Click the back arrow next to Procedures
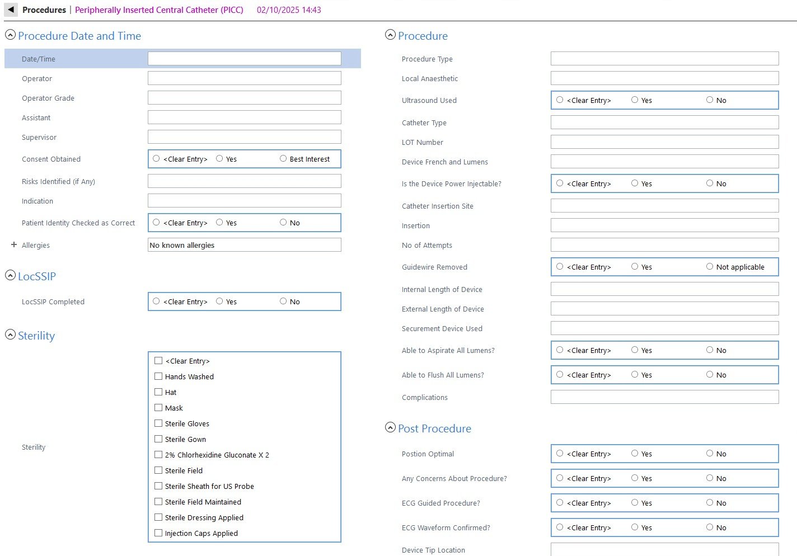Image resolution: width=797 pixels, height=556 pixels. coord(11,10)
